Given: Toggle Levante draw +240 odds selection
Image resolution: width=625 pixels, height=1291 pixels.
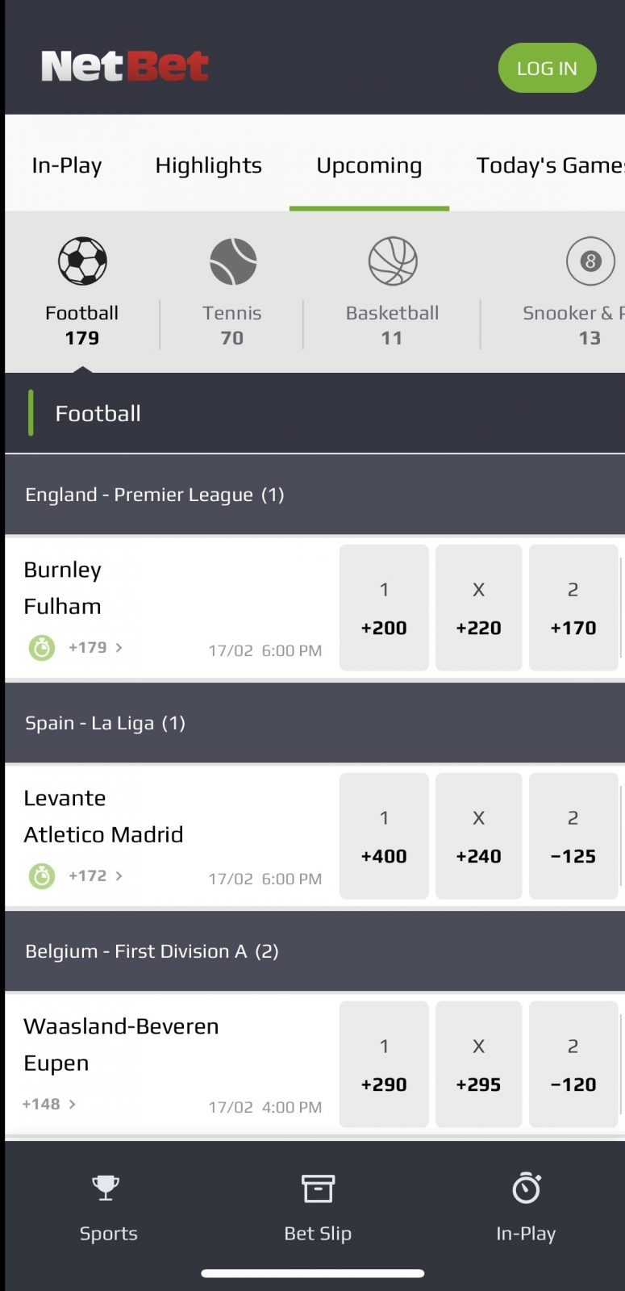Looking at the screenshot, I should click(x=478, y=836).
